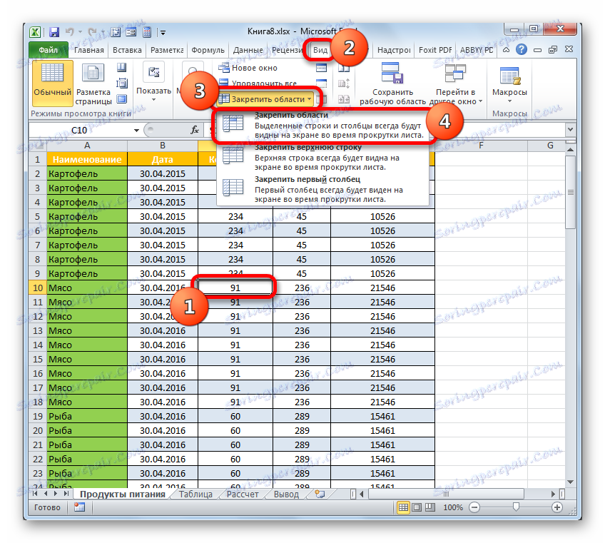
Task: Click the Name Box showing C10
Action: (81, 130)
